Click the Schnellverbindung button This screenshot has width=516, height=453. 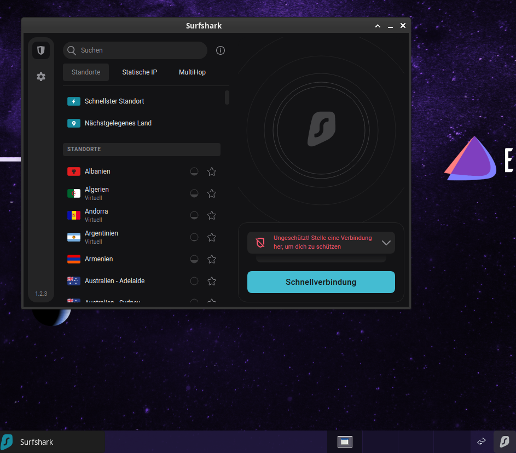(321, 282)
